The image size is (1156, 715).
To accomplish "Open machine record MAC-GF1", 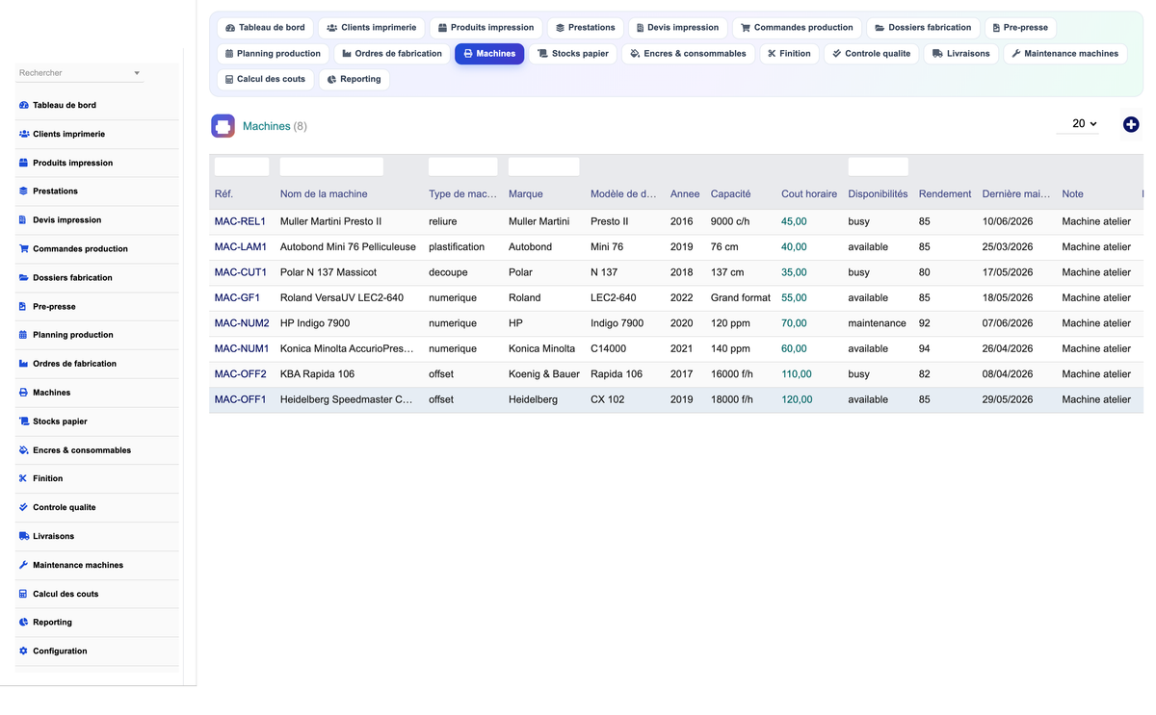I will (x=237, y=298).
